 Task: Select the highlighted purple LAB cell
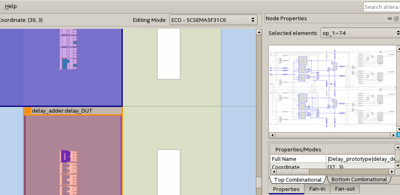point(65,156)
